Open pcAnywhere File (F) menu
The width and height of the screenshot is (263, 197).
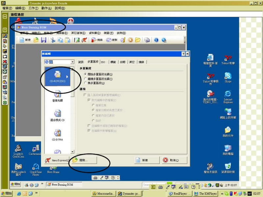point(7,8)
